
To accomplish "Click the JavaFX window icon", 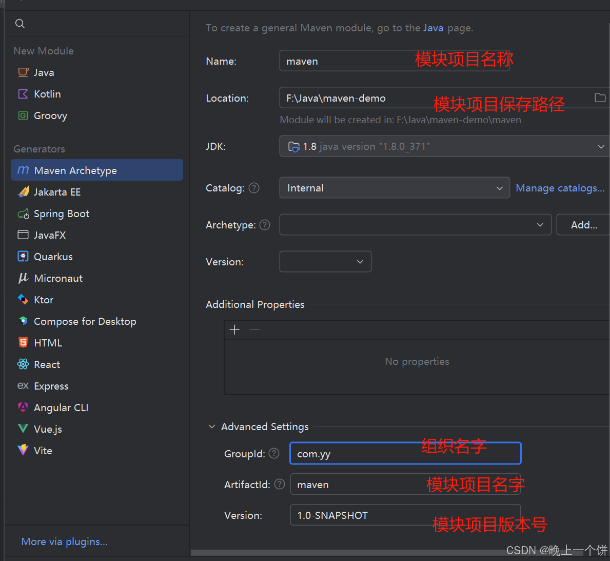I will coord(23,235).
